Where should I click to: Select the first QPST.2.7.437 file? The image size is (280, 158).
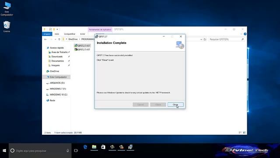pyautogui.click(x=82, y=46)
